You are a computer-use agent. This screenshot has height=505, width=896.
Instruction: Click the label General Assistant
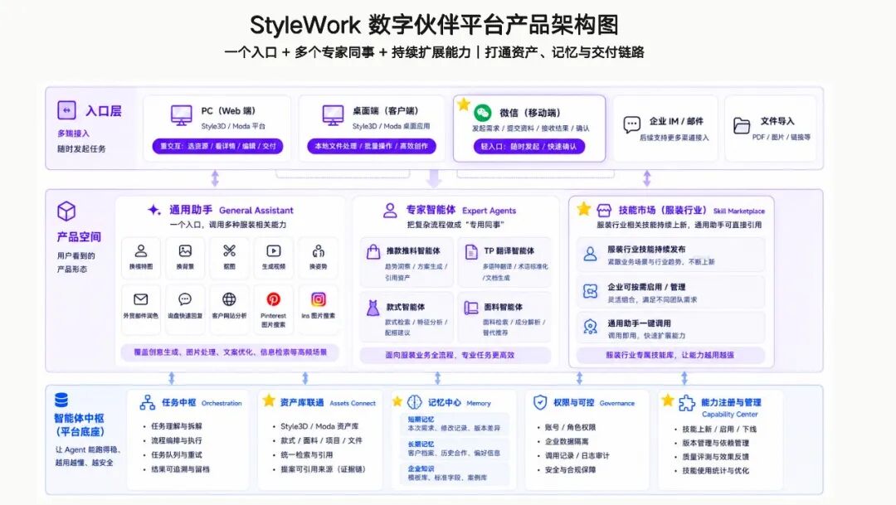pos(256,211)
